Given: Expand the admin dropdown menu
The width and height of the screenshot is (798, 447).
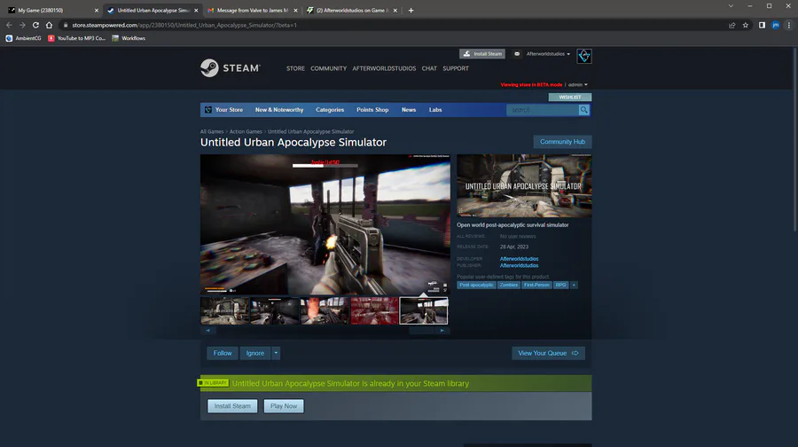Looking at the screenshot, I should tap(577, 85).
